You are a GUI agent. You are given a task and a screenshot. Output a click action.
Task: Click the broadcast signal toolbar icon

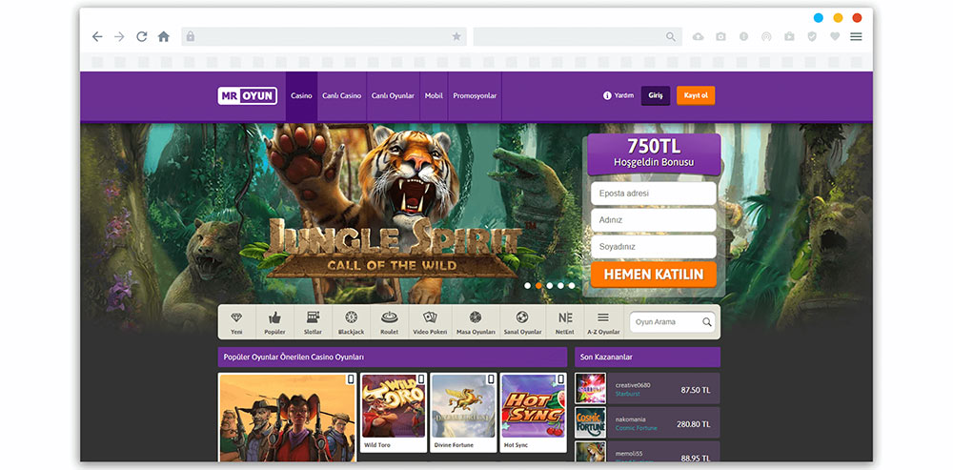tap(766, 36)
